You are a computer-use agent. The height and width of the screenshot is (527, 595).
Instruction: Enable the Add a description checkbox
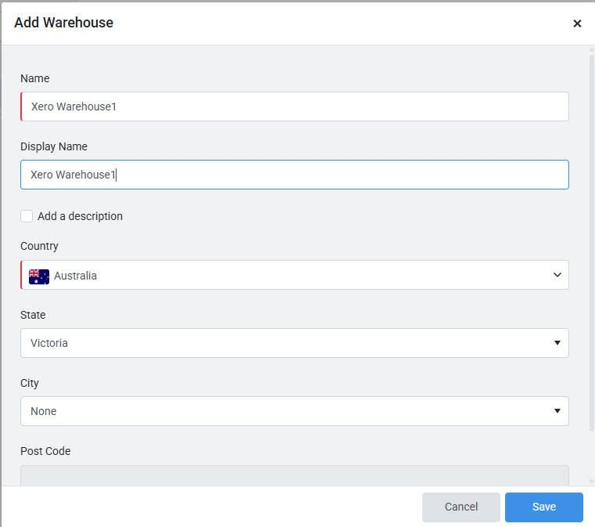pyautogui.click(x=27, y=216)
